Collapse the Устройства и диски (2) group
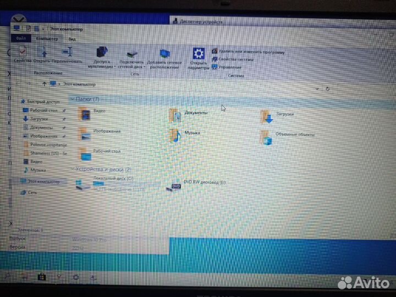Viewport: 396px width, 297px height. 73,169
